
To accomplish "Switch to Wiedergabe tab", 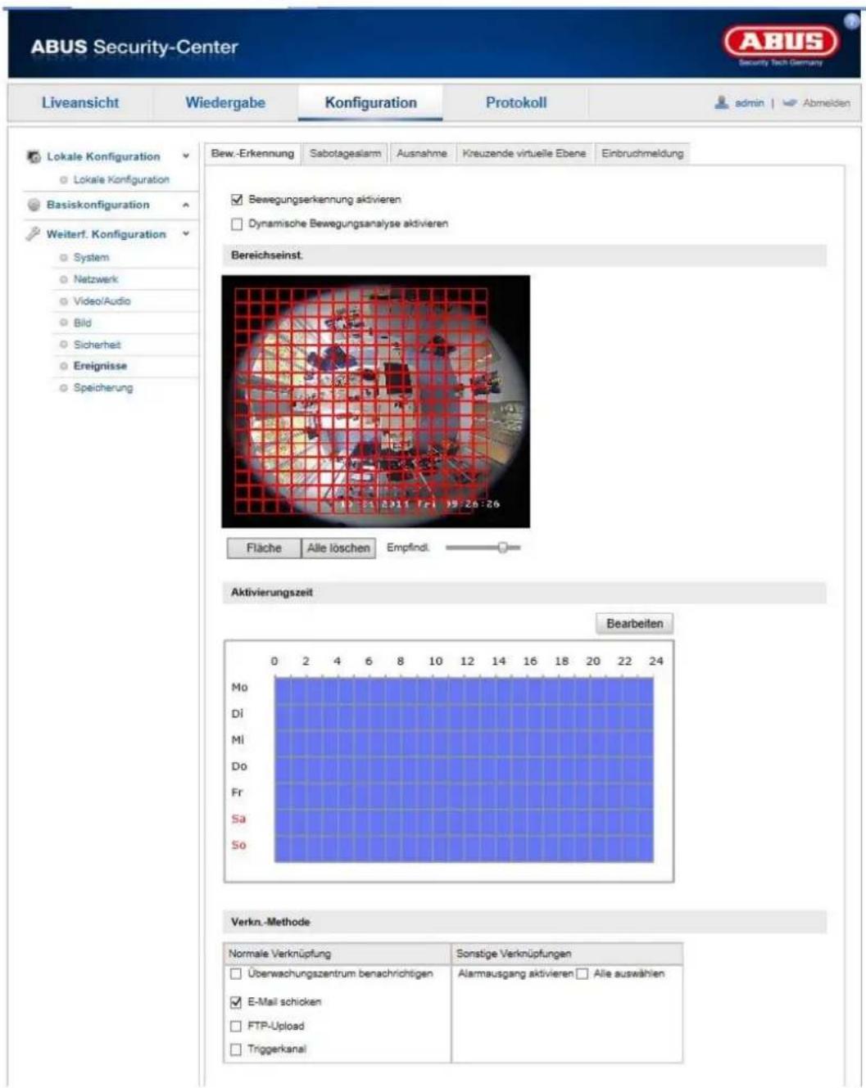I will (x=225, y=102).
